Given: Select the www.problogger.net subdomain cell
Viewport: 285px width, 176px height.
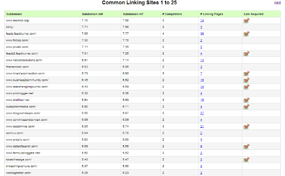Looking at the screenshot, I should (19, 93).
